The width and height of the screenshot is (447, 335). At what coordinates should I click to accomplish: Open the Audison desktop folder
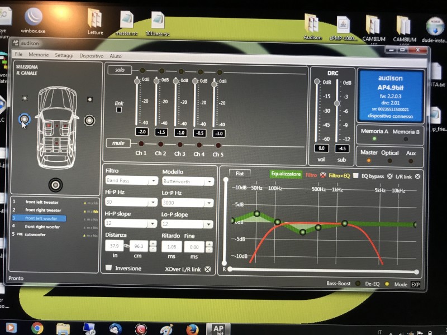click(312, 26)
